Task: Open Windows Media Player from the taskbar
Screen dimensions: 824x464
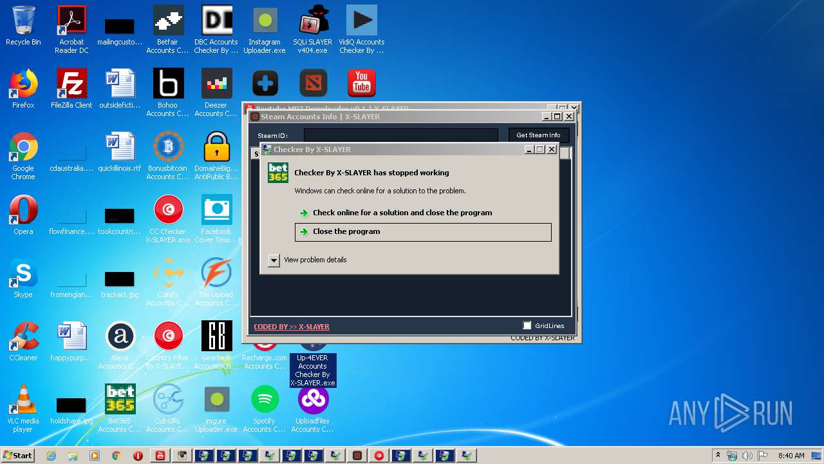Action: click(x=95, y=456)
